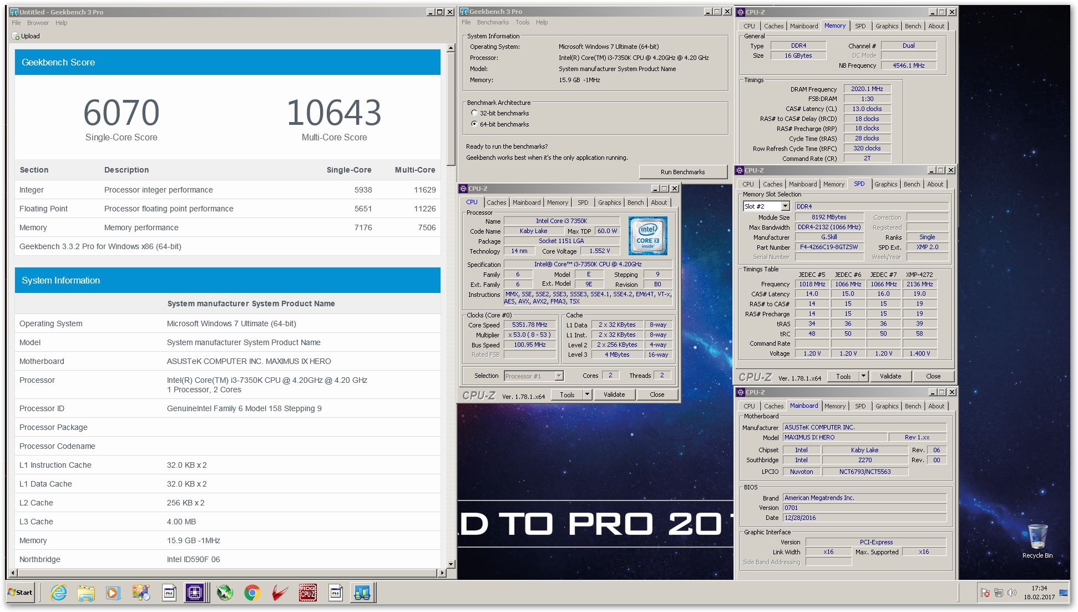1078x612 pixels.
Task: Click the 12/28/2016 BIOS date field
Action: tap(864, 518)
